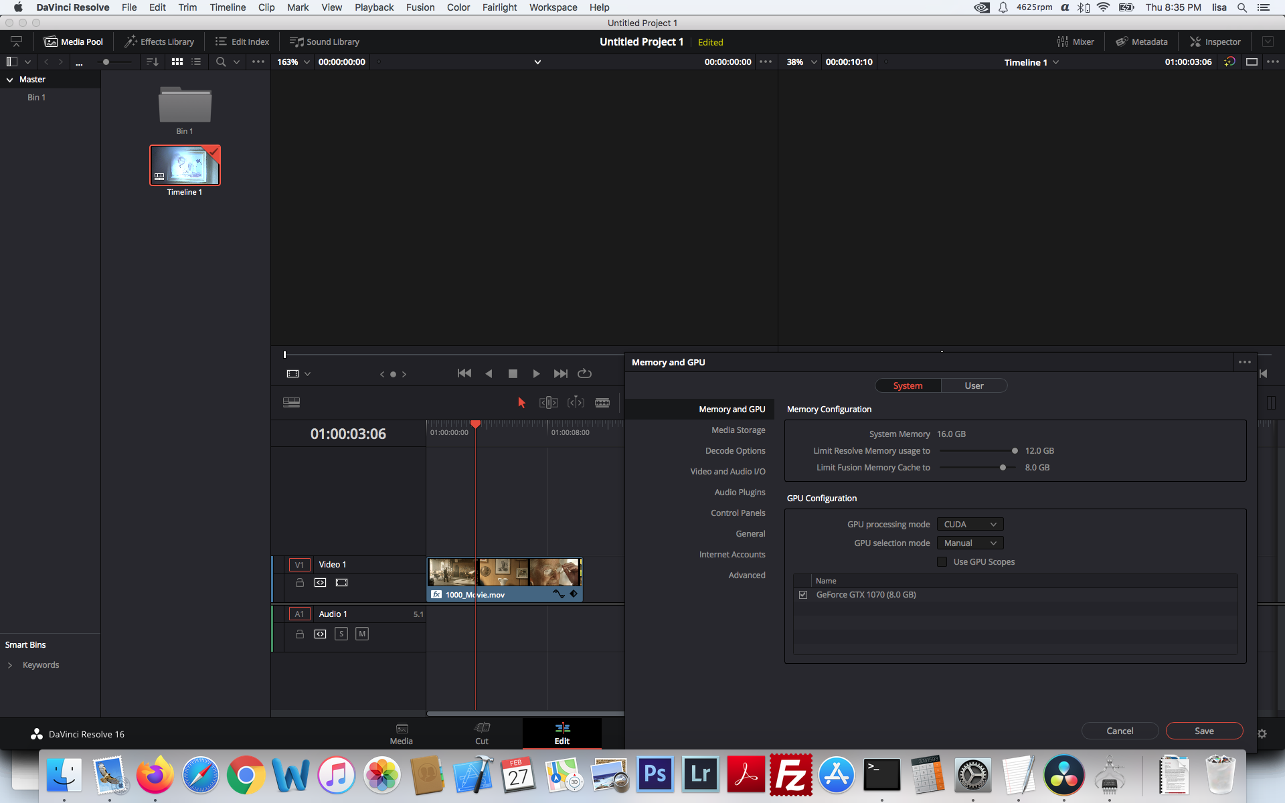The image size is (1285, 803).
Task: Open Video and Audio I/O preferences
Action: [x=727, y=471]
